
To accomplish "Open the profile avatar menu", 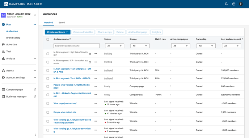I will (241, 4).
